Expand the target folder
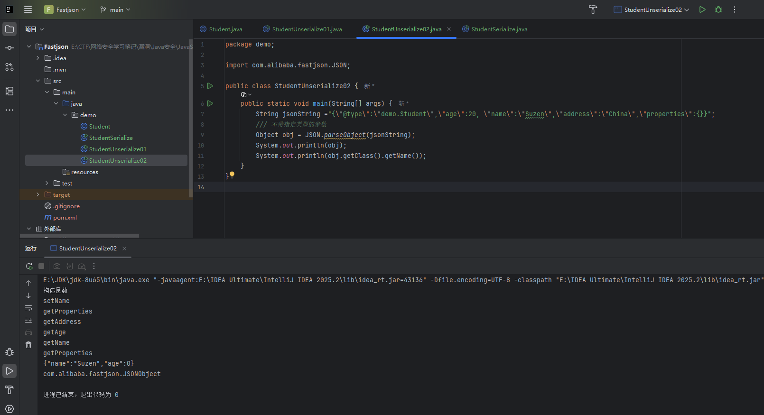Image resolution: width=764 pixels, height=415 pixels. [38, 194]
